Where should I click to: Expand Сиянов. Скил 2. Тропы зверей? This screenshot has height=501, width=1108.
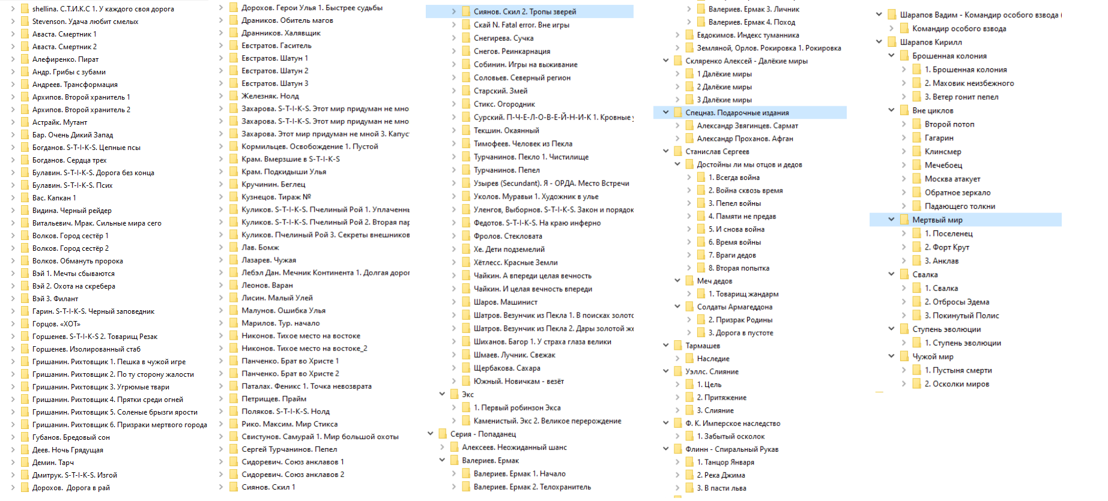454,11
